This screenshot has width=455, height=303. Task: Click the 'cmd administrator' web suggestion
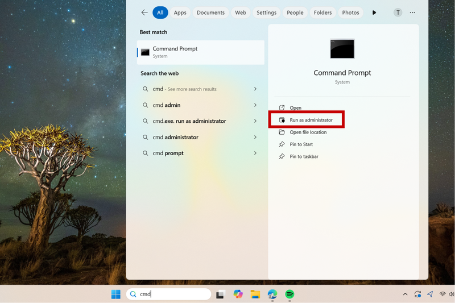coord(201,137)
